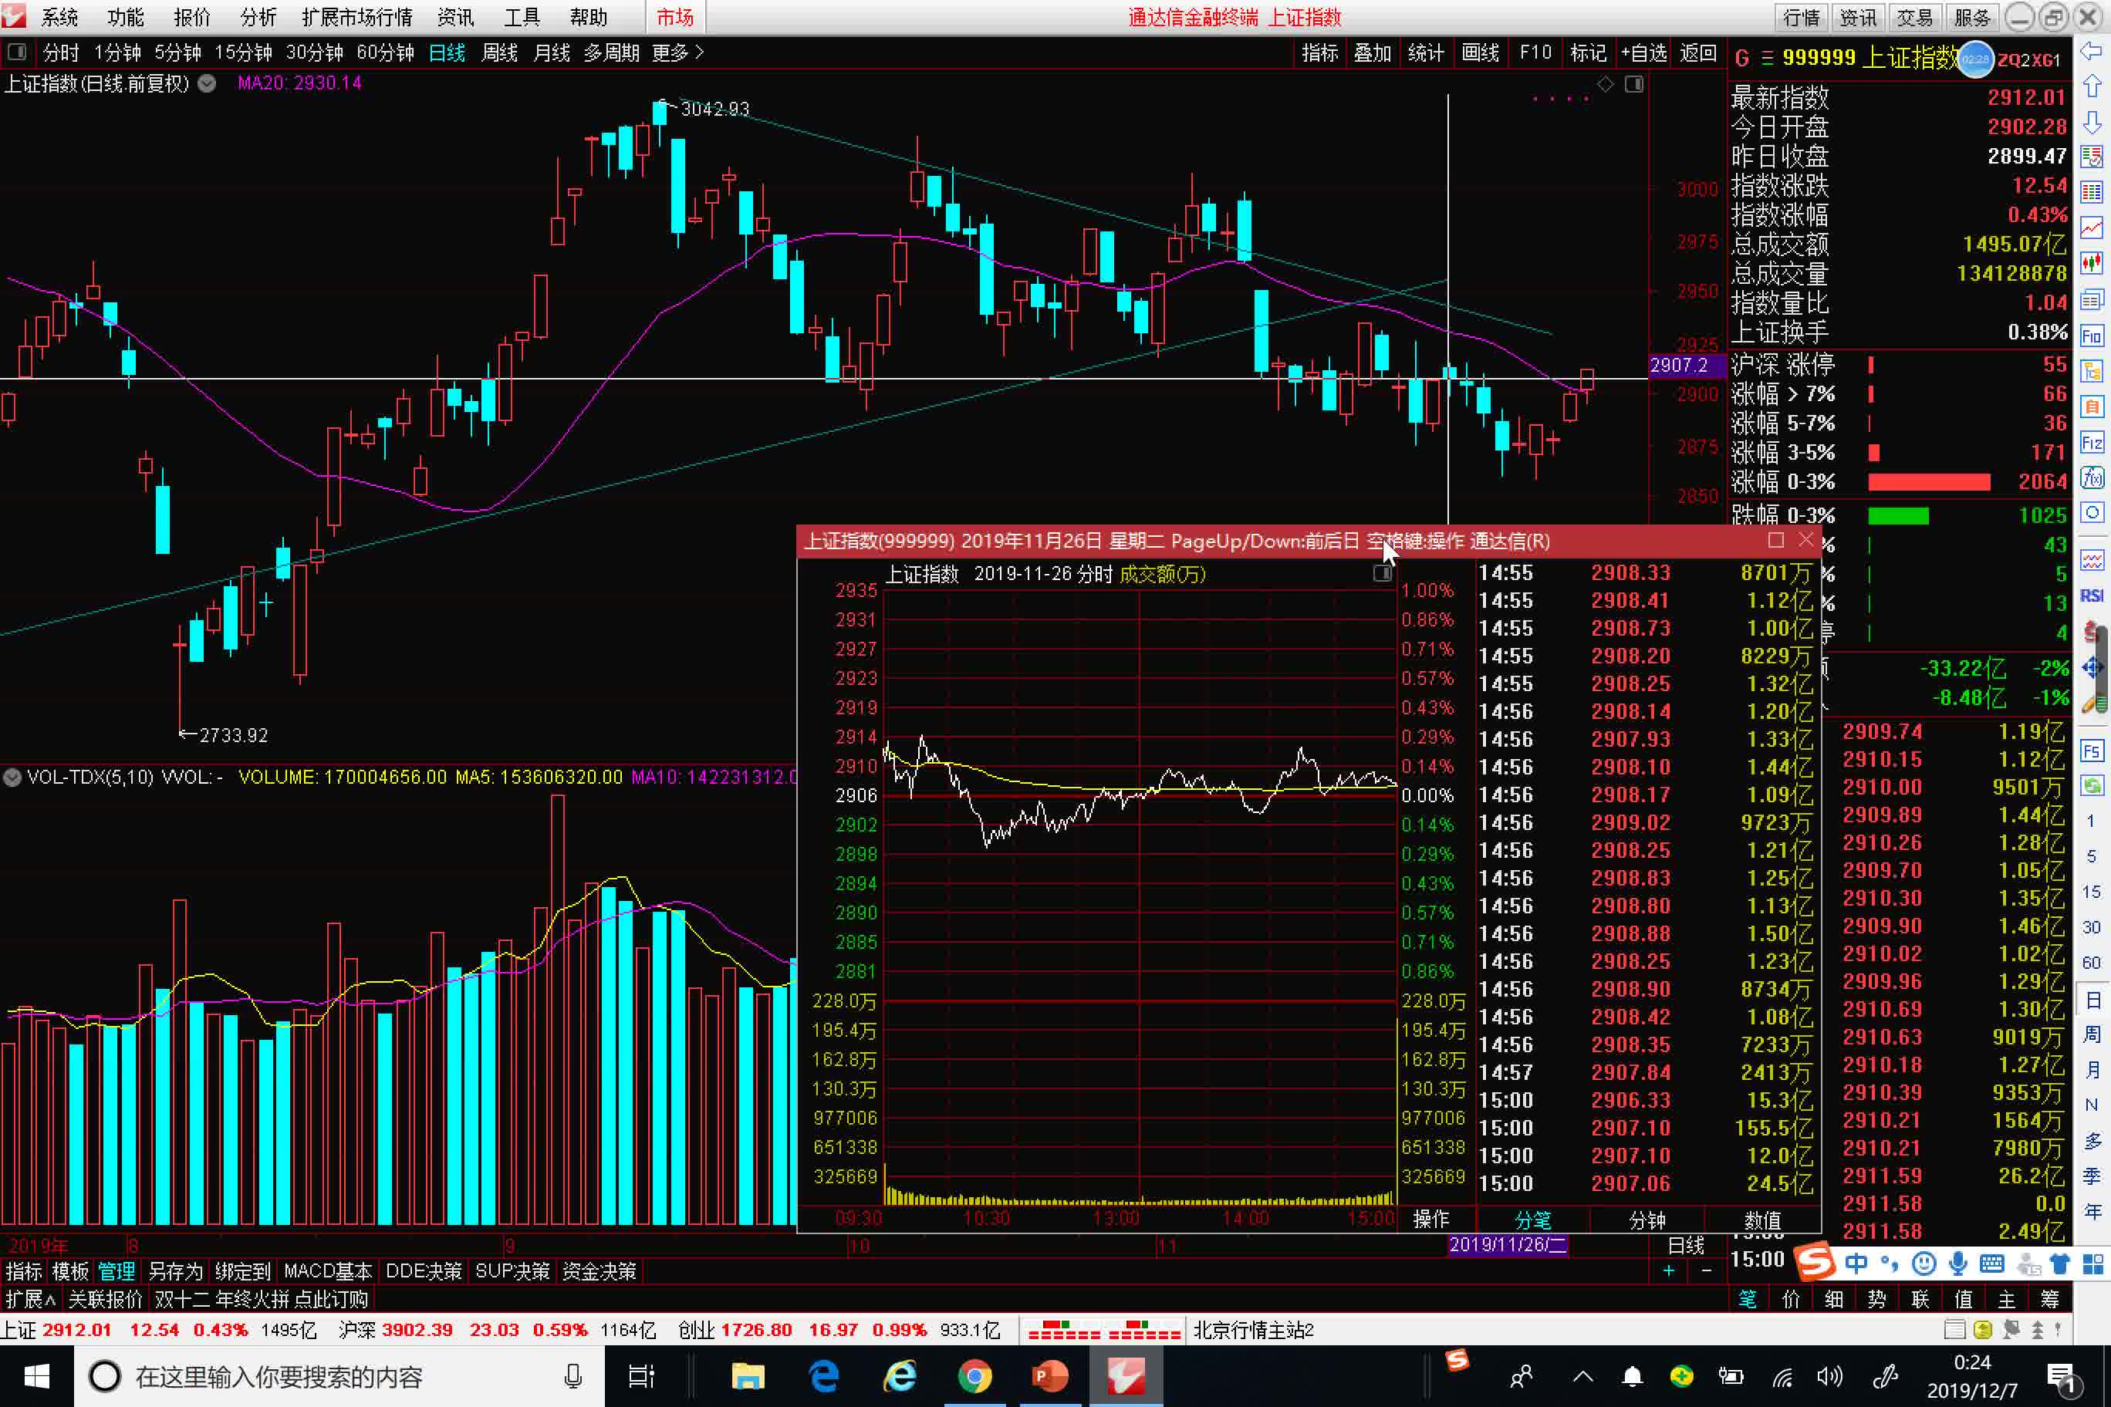Open File Explorer from the taskbar
2111x1407 pixels.
[x=748, y=1375]
